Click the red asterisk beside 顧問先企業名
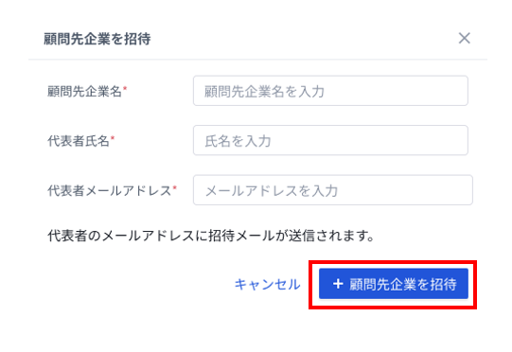This screenshot has width=512, height=352. (125, 88)
